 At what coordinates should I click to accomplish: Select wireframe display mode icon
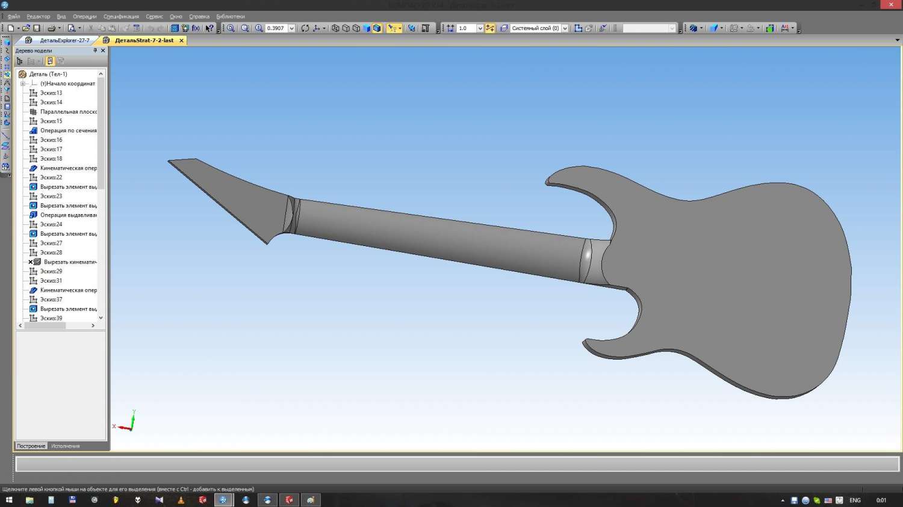[x=335, y=28]
